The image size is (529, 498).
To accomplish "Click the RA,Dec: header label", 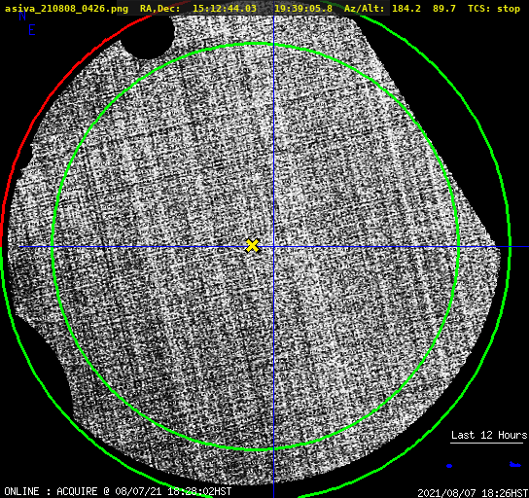I will pos(160,9).
